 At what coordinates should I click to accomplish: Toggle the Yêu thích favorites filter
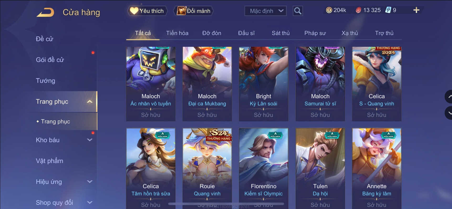[147, 11]
